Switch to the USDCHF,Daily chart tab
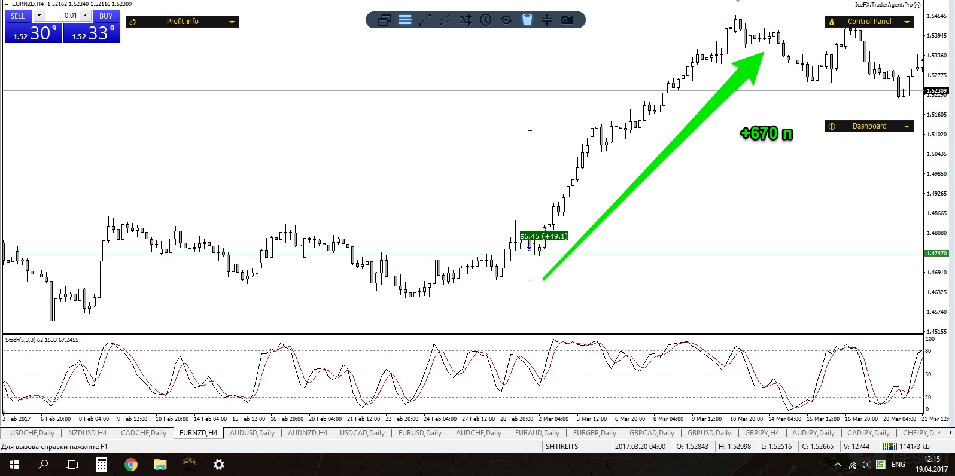The image size is (955, 476). point(32,433)
